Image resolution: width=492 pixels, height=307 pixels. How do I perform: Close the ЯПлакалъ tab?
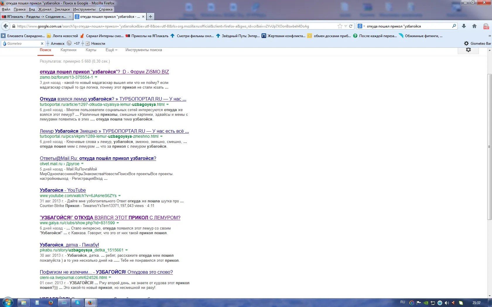70,17
